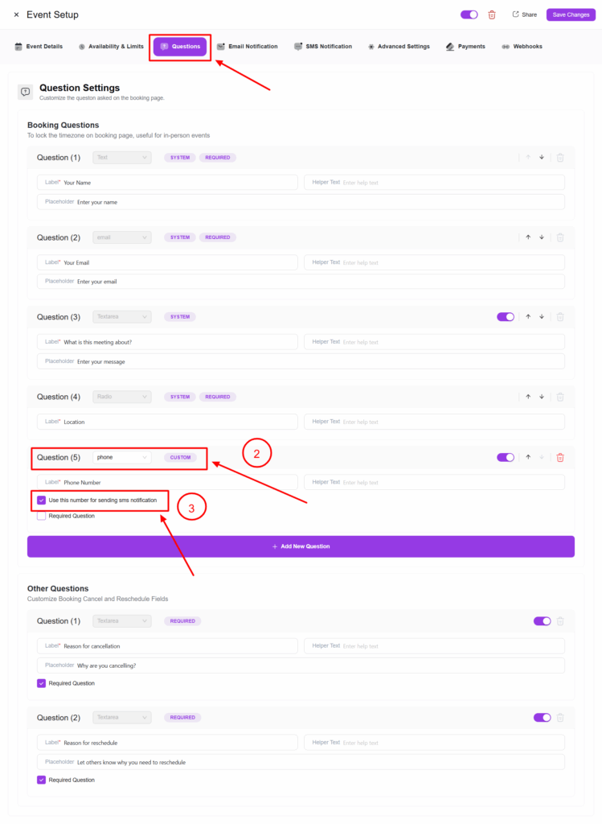Check the Required Question box under Phone Number

coord(42,516)
